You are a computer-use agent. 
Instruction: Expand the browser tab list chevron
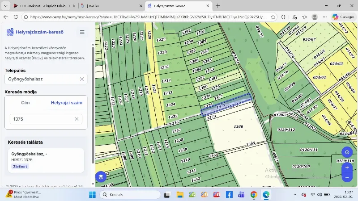click(x=6, y=6)
